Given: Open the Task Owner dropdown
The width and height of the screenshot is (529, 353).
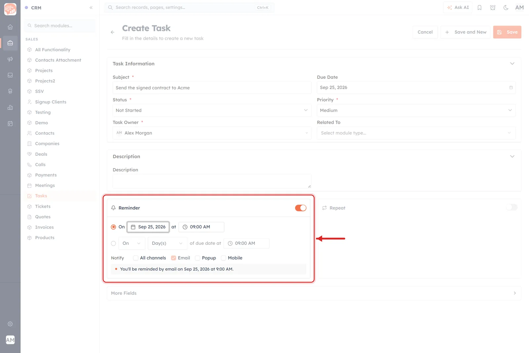Looking at the screenshot, I should coord(212,133).
